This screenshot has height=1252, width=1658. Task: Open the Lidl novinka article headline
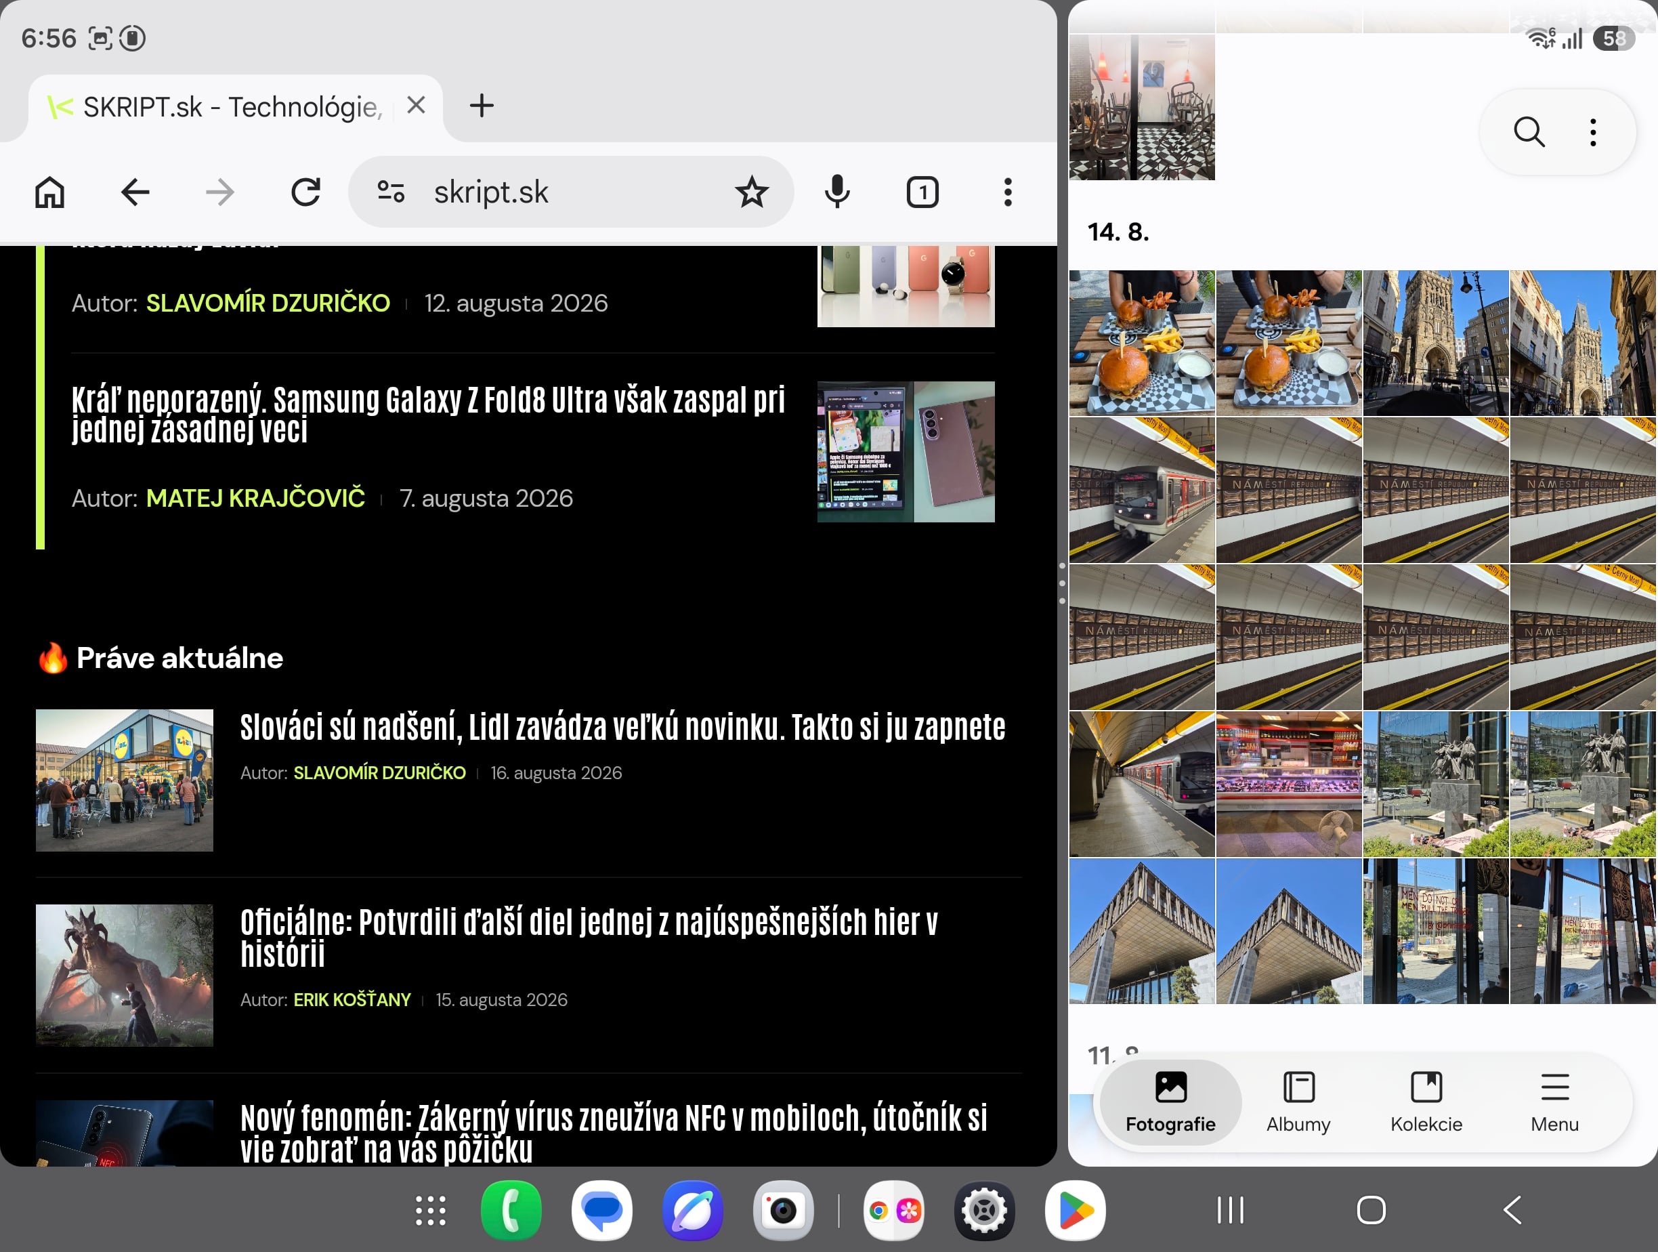click(623, 727)
